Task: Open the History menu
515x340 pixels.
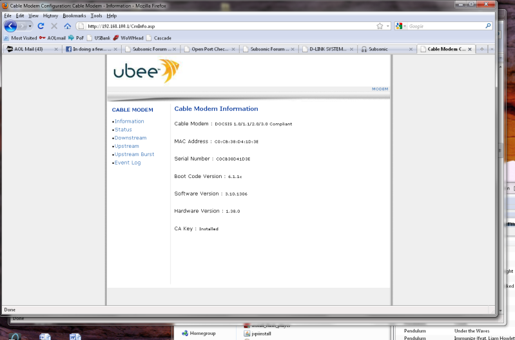Action: pyautogui.click(x=50, y=15)
